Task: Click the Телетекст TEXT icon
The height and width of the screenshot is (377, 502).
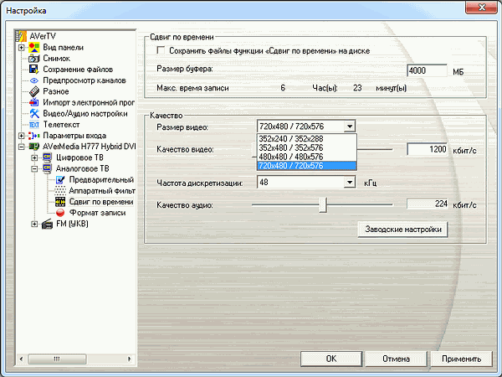Action: click(34, 125)
